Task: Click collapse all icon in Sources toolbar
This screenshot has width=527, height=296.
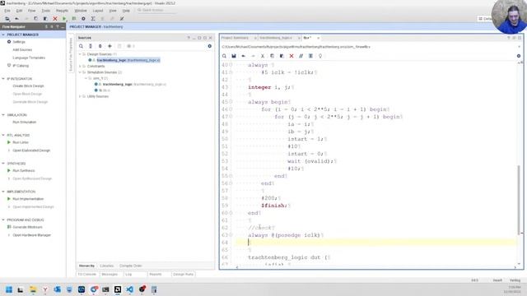Action: click(x=91, y=46)
